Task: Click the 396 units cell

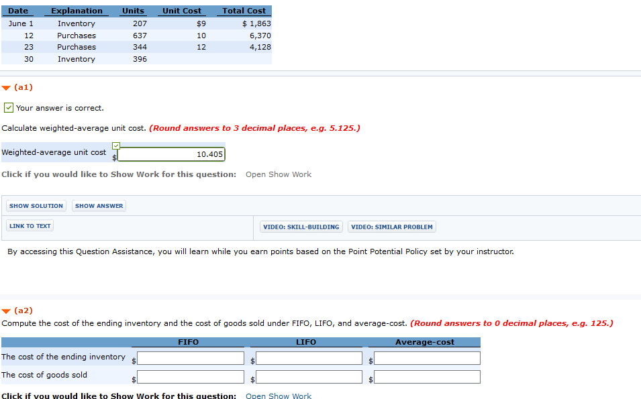Action: tap(140, 59)
